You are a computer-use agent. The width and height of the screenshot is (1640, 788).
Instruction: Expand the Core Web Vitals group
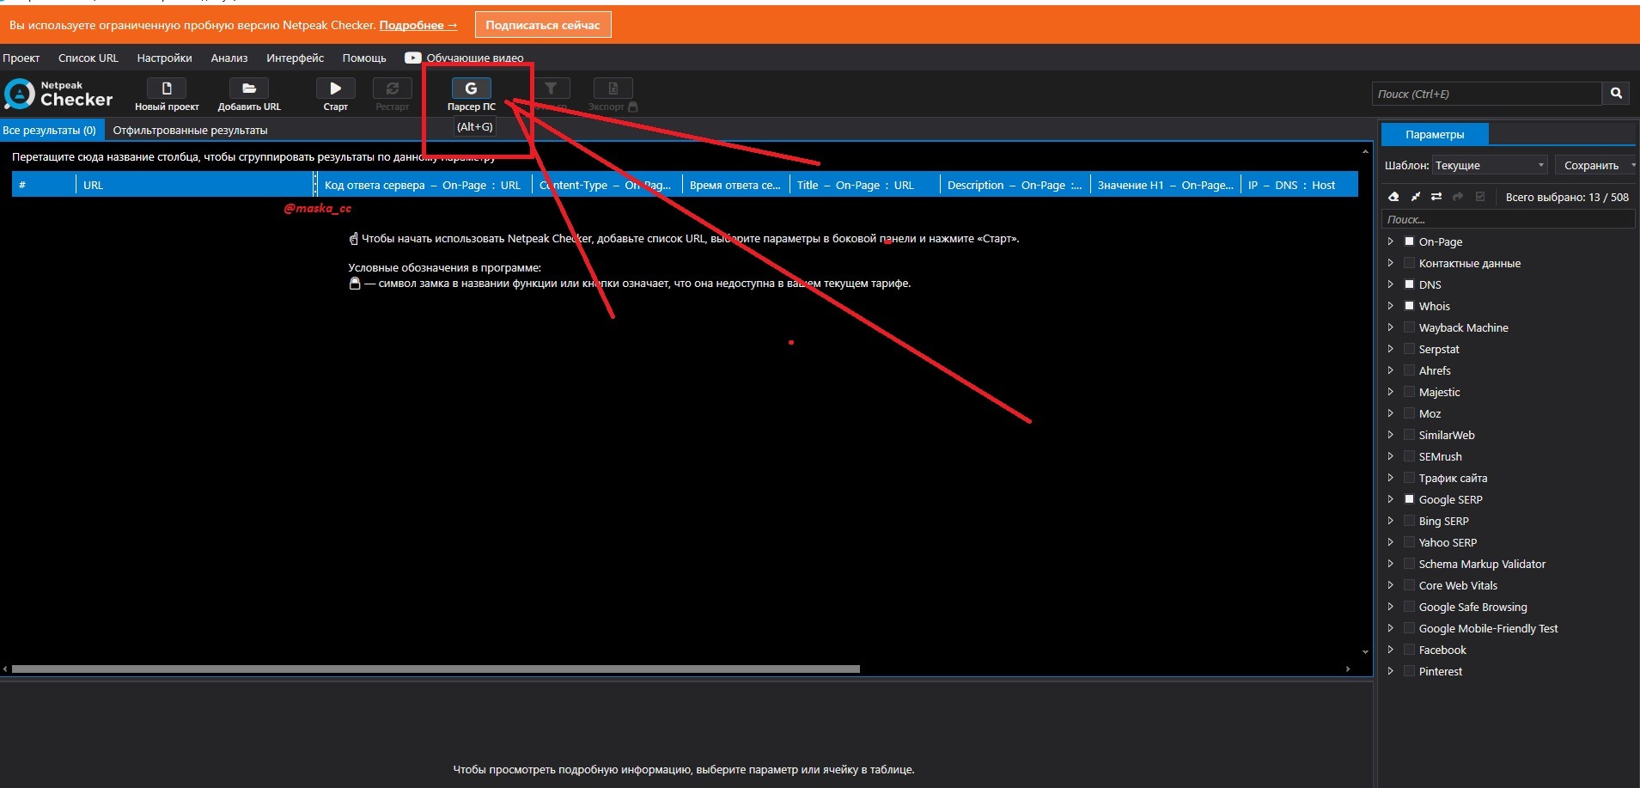point(1390,585)
